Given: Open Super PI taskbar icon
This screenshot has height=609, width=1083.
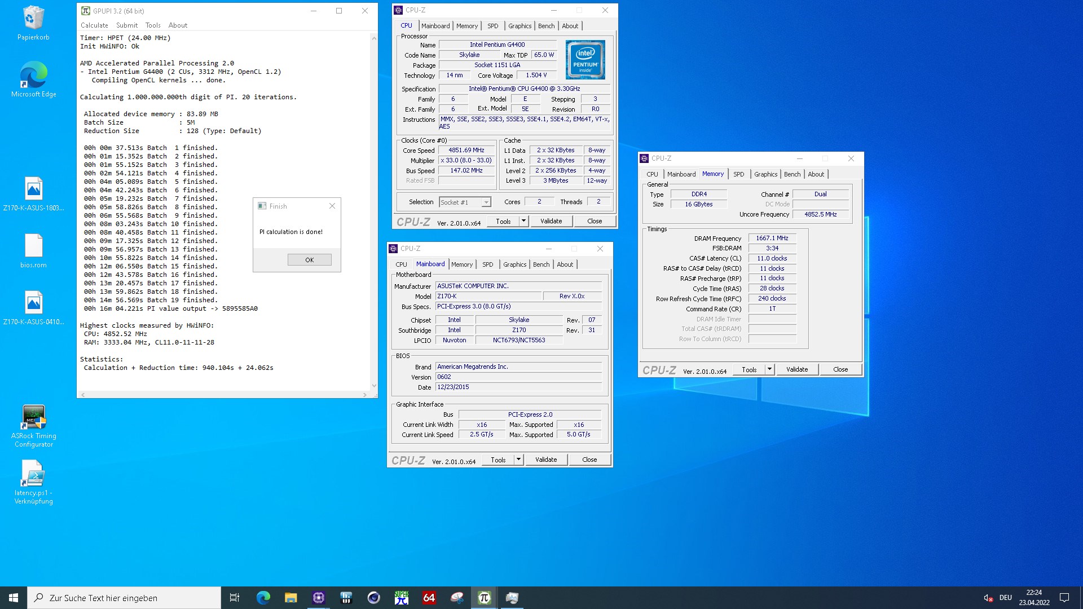Looking at the screenshot, I should pos(402,598).
